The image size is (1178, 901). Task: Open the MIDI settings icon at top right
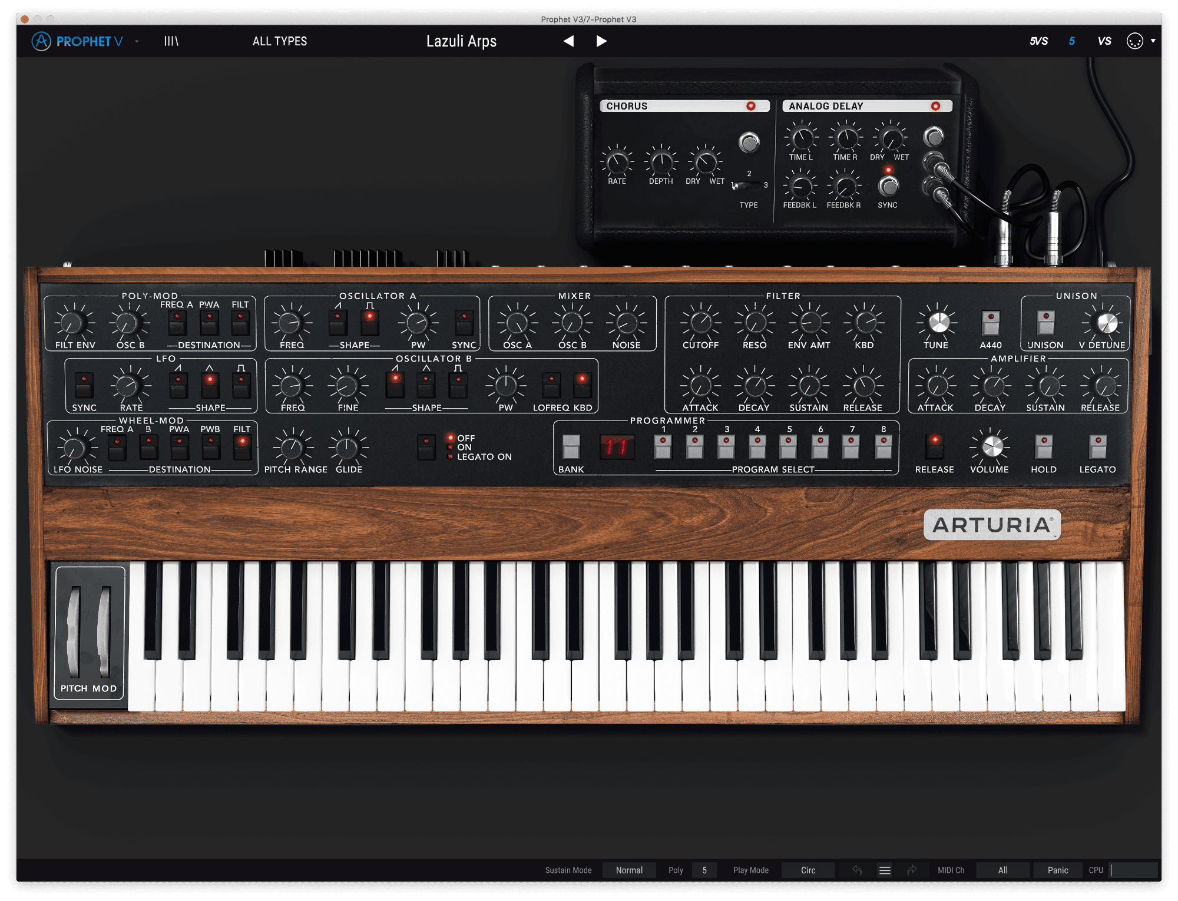[1134, 41]
